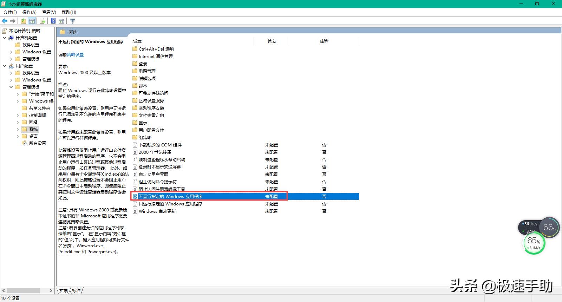Image resolution: width=562 pixels, height=302 pixels.
Task: Click the 电源管理 folder icon
Action: pyautogui.click(x=135, y=71)
